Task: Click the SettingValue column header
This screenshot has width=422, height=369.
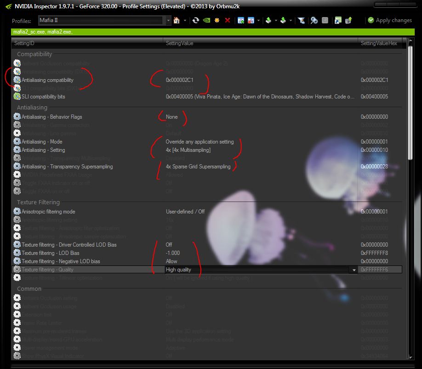Action: (x=260, y=43)
